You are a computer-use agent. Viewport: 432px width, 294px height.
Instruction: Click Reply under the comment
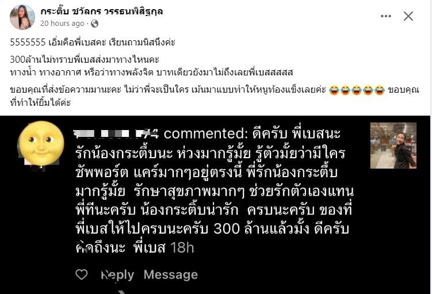coord(118,275)
